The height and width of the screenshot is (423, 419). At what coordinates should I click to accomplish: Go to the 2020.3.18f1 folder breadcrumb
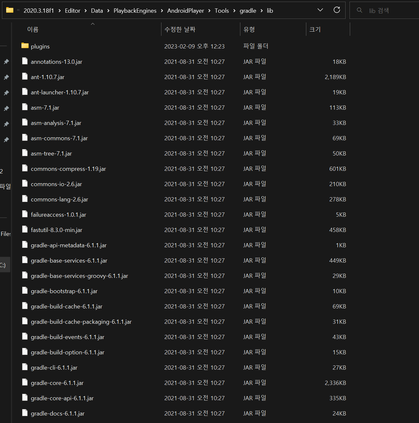(39, 11)
